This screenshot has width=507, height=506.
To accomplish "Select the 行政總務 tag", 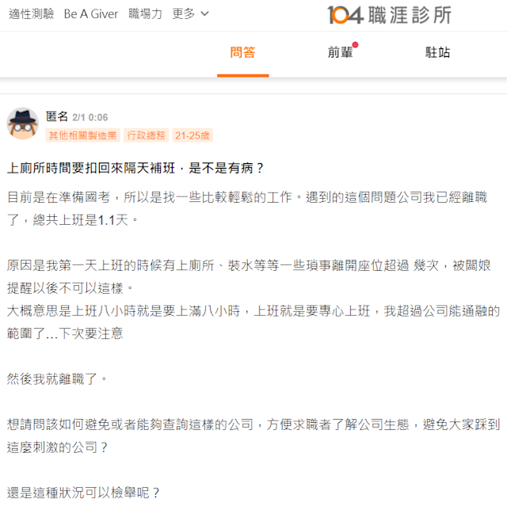I will [146, 135].
